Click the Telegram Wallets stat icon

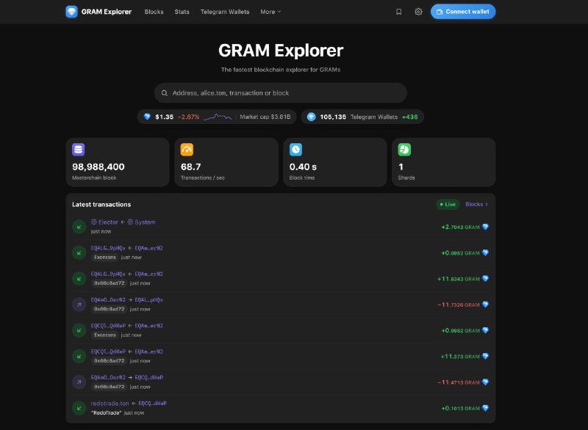(311, 117)
